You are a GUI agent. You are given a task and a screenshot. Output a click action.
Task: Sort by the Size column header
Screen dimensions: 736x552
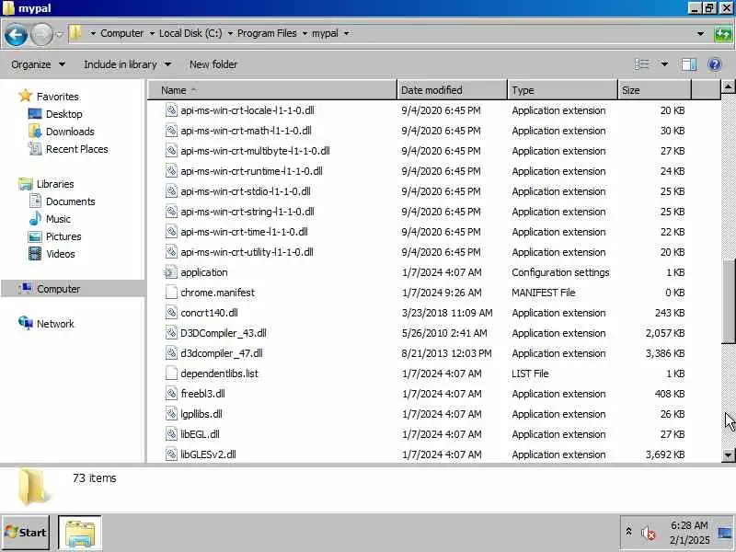coord(655,90)
